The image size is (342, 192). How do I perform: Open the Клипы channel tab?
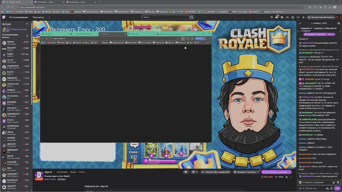[82, 172]
